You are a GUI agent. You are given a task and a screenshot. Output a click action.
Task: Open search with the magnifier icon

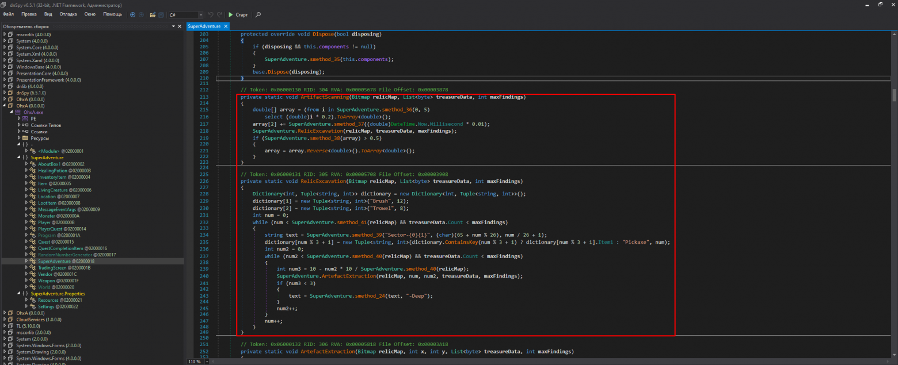coord(258,14)
